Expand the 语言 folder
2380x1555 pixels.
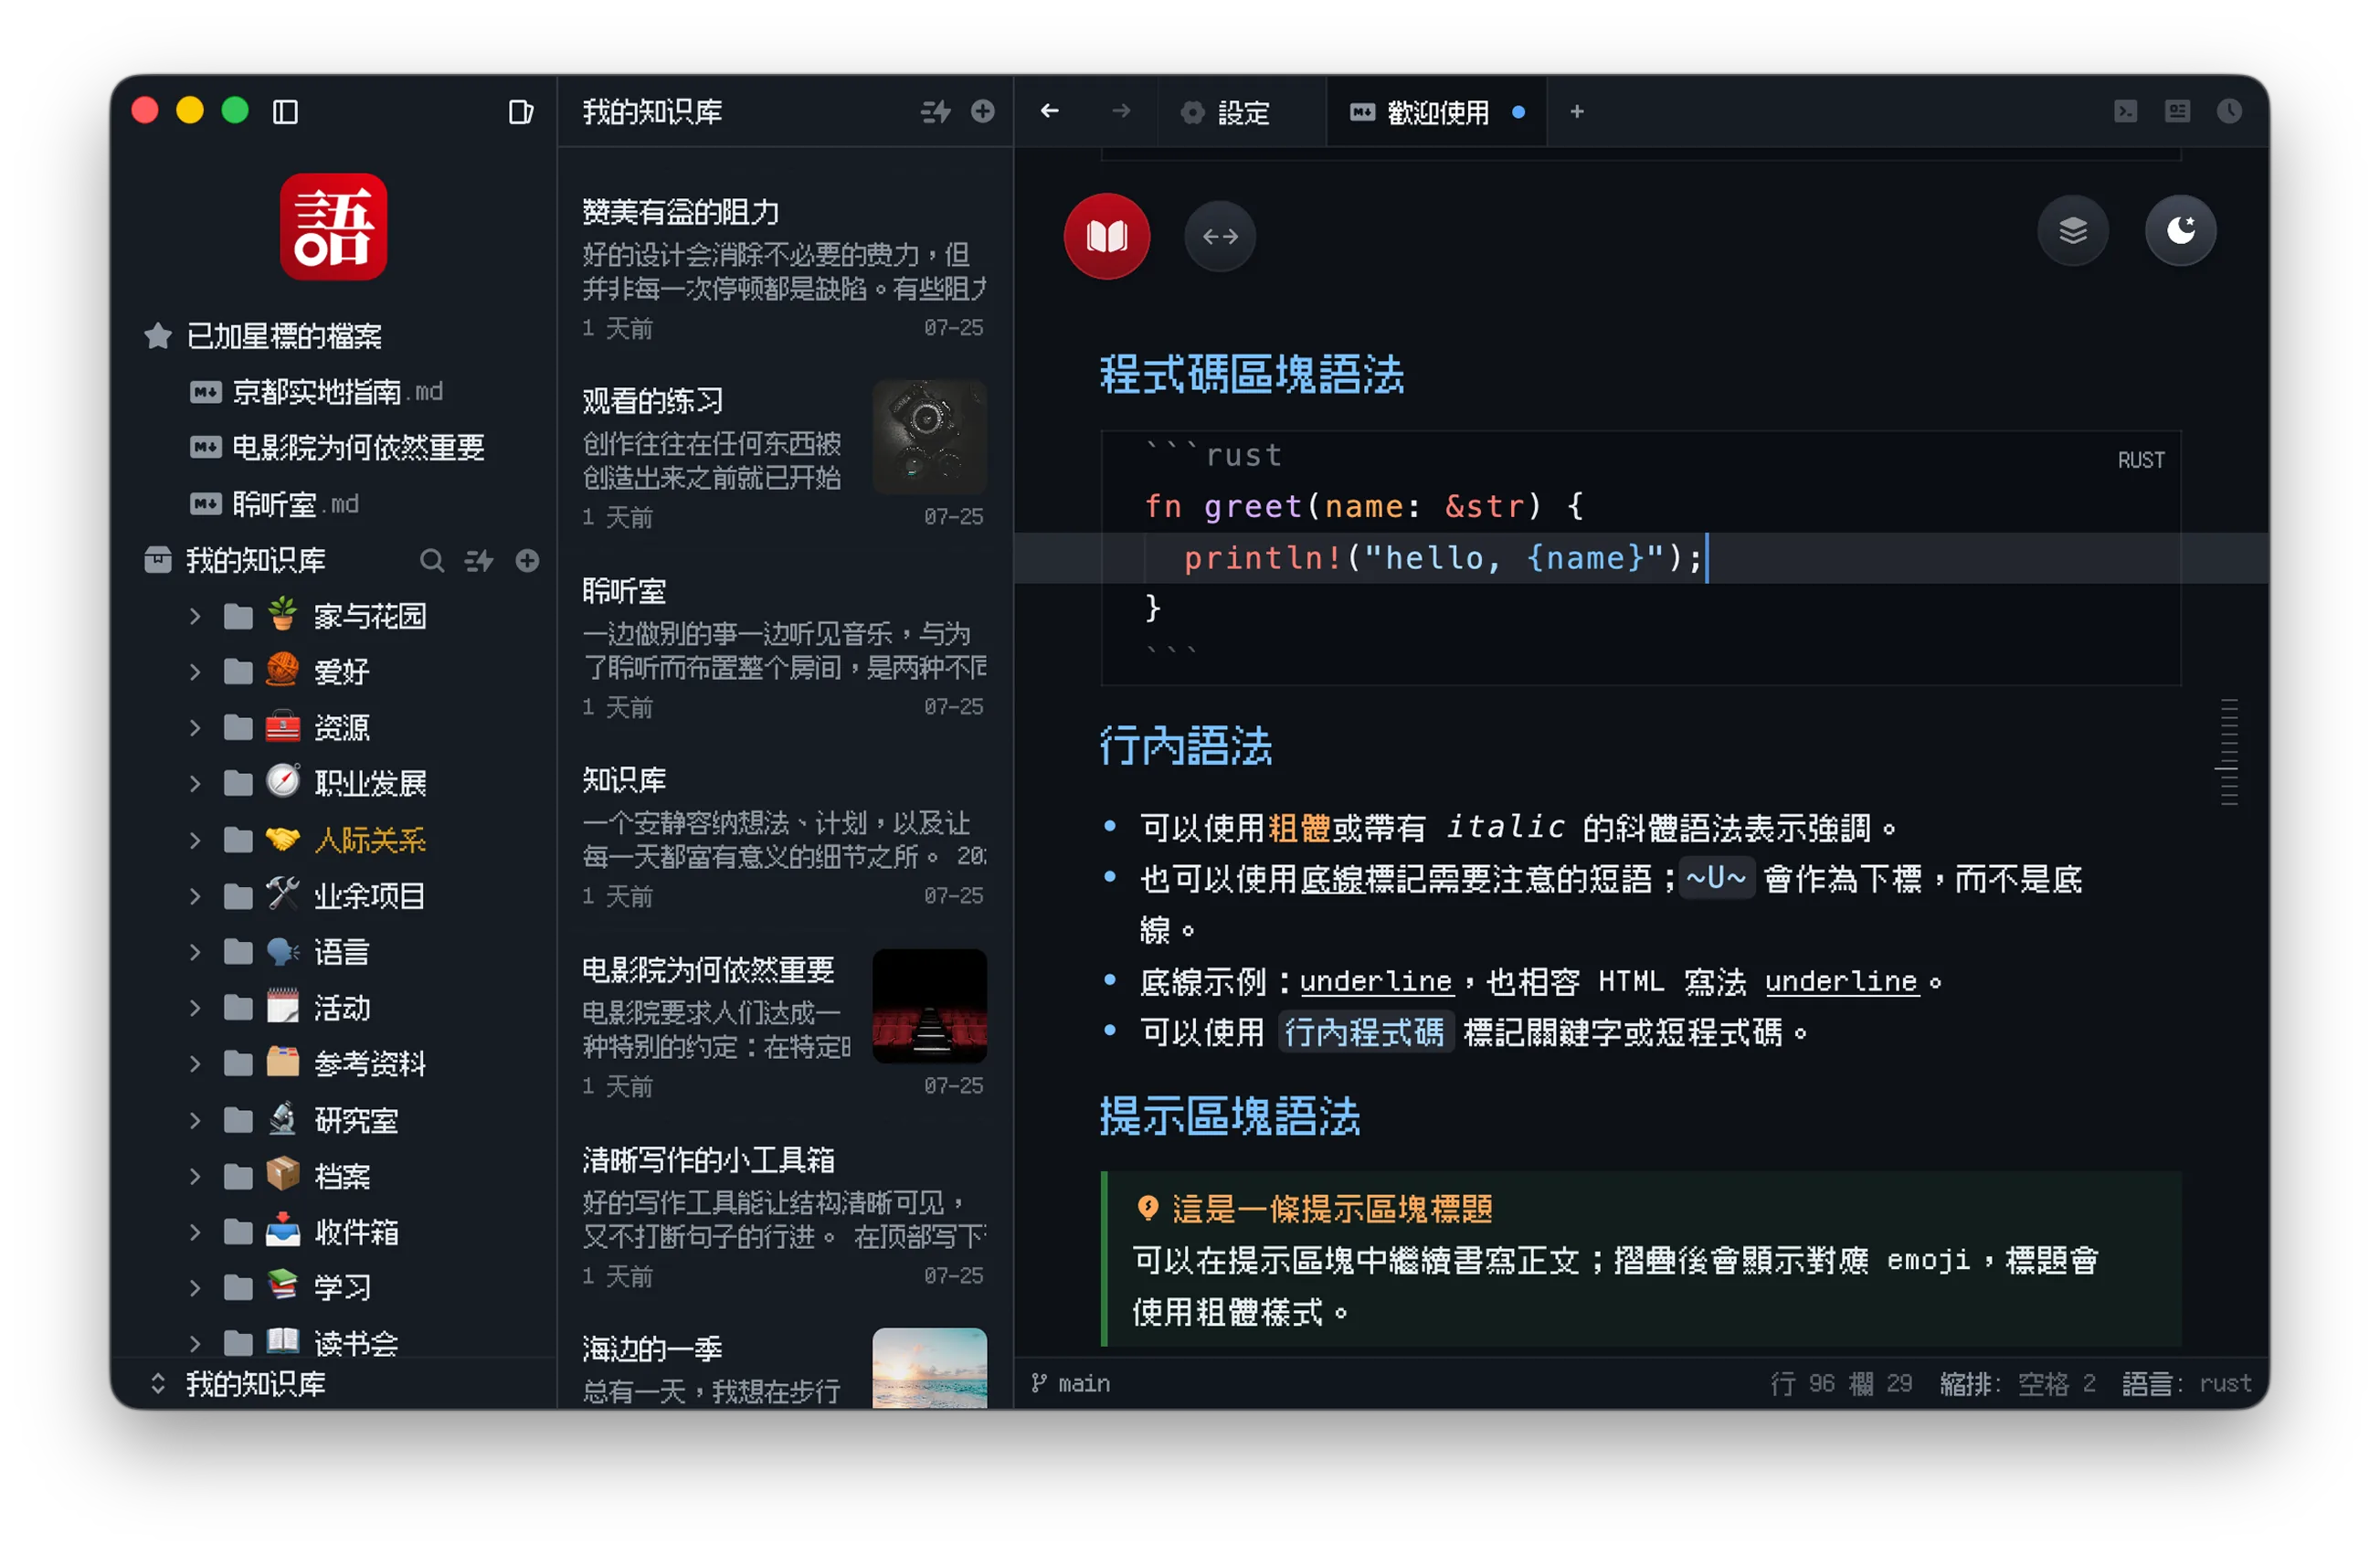click(x=195, y=953)
